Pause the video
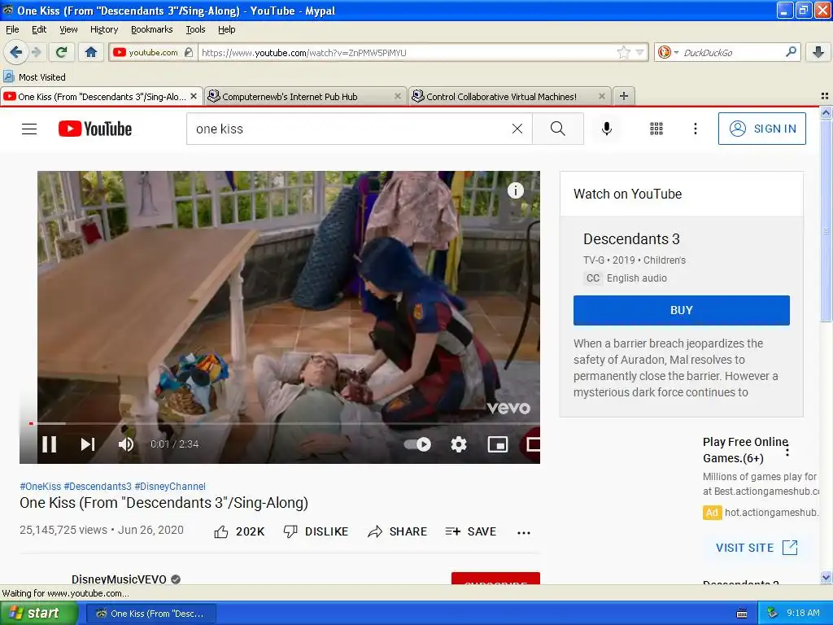 point(50,444)
